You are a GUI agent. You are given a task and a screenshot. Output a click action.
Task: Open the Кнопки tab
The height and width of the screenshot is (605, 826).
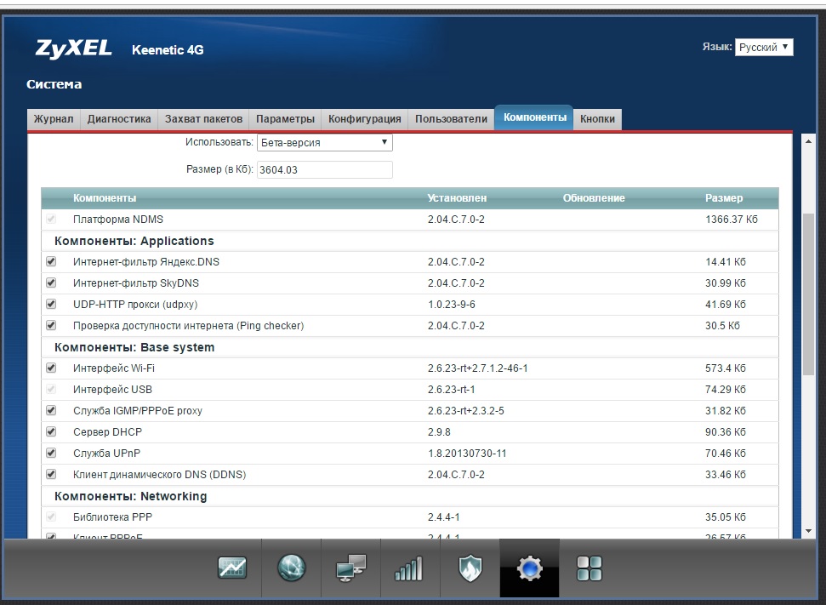point(597,119)
